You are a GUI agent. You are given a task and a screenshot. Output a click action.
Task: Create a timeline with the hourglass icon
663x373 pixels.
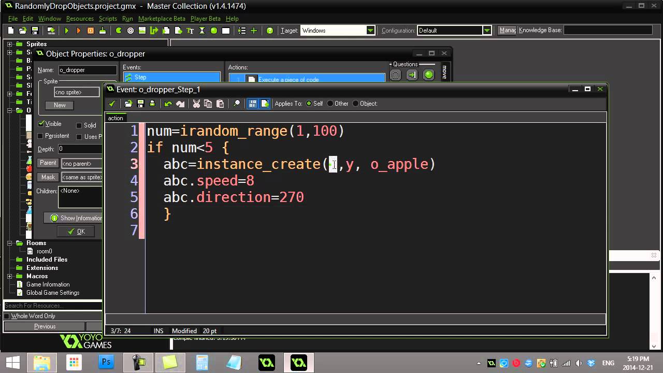tap(202, 31)
